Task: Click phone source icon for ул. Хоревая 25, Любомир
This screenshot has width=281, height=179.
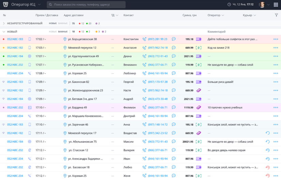Action: pyautogui.click(x=30, y=73)
